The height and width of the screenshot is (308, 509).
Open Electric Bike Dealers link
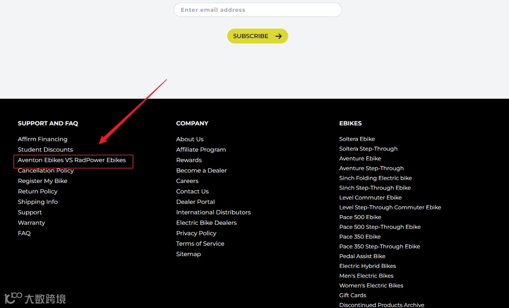206,223
